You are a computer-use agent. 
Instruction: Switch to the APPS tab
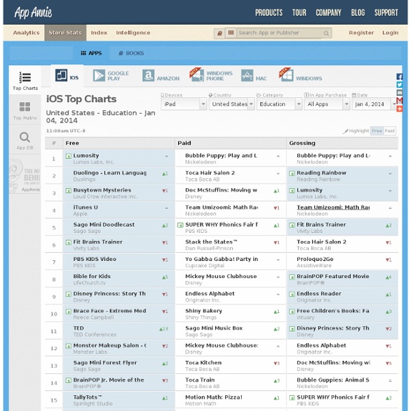[x=91, y=53]
